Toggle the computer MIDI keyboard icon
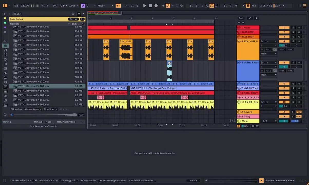309x185 pixels. point(248,6)
